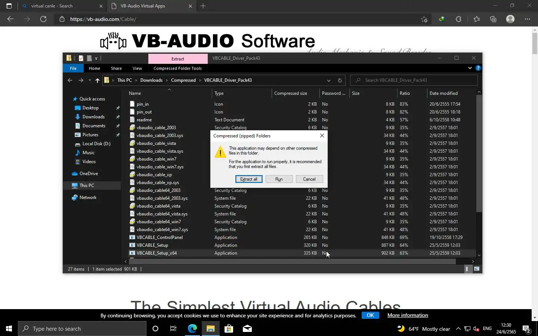The height and width of the screenshot is (336, 538).
Task: Open Pictures in the navigation pane
Action: (90, 135)
